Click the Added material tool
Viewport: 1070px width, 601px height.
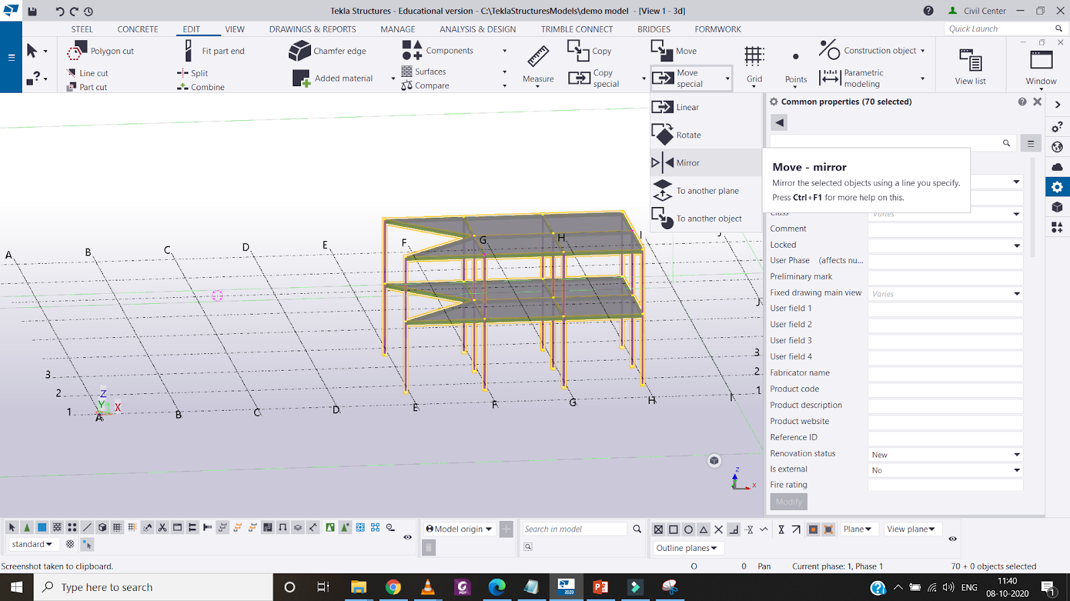tap(332, 78)
